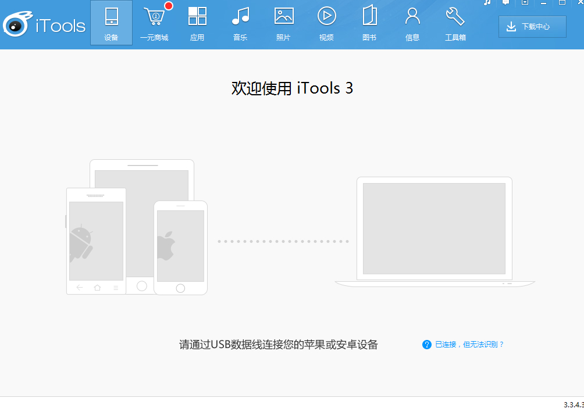Open the 音乐 (Music) section
584x412 pixels.
240,23
